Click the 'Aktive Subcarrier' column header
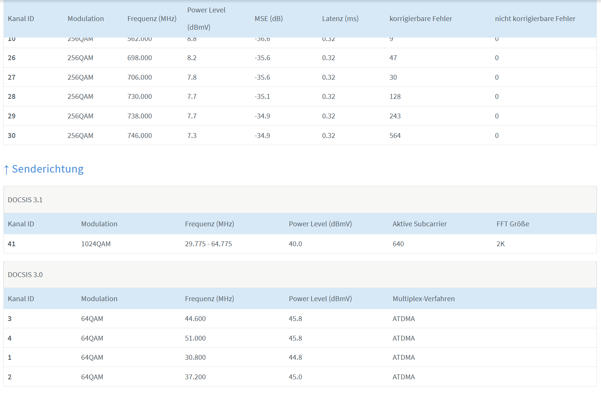 click(420, 224)
